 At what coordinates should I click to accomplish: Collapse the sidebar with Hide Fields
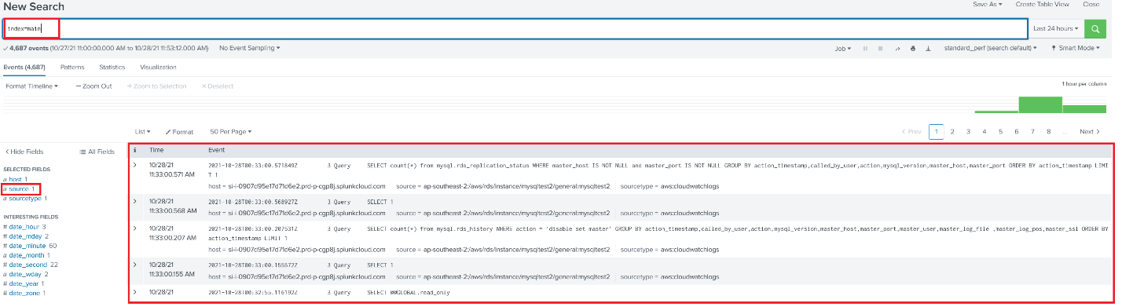point(24,152)
